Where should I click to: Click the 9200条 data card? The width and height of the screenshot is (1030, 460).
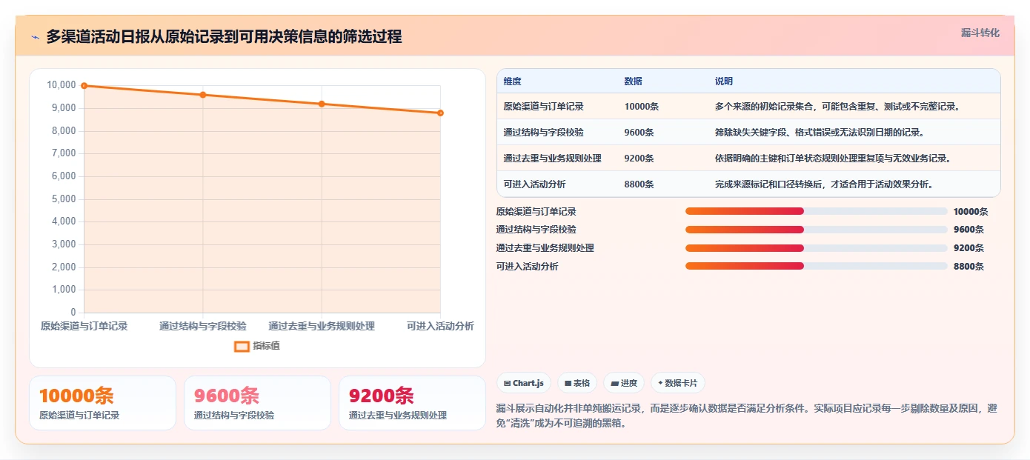(x=412, y=403)
